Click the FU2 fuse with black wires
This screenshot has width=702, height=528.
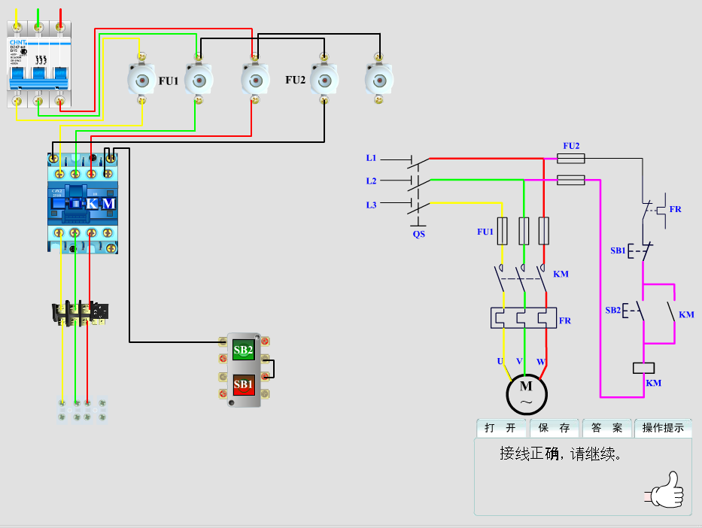324,80
